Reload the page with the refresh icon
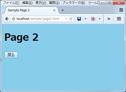Viewport: 126px width, 92px height. 71,19
